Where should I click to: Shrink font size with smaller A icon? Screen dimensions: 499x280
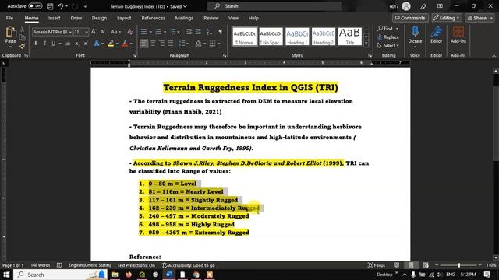[102, 32]
